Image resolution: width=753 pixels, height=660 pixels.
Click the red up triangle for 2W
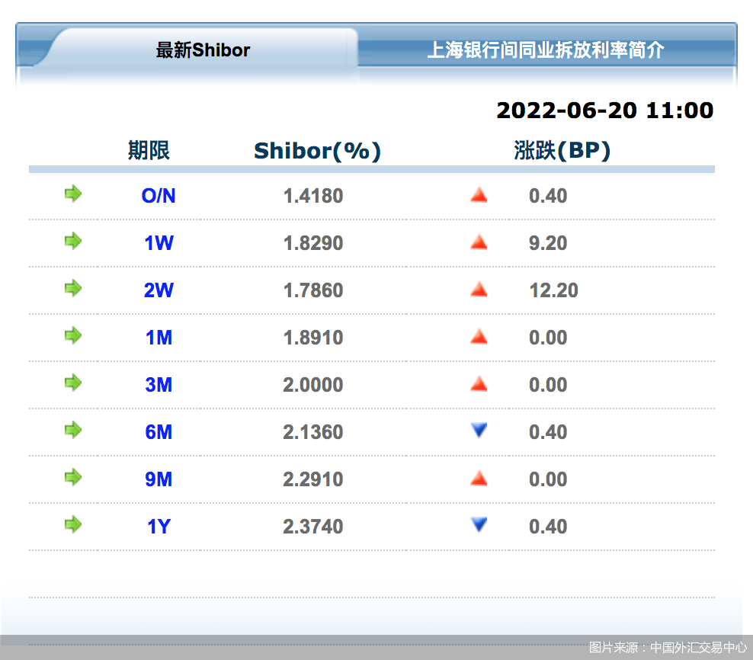pyautogui.click(x=479, y=290)
